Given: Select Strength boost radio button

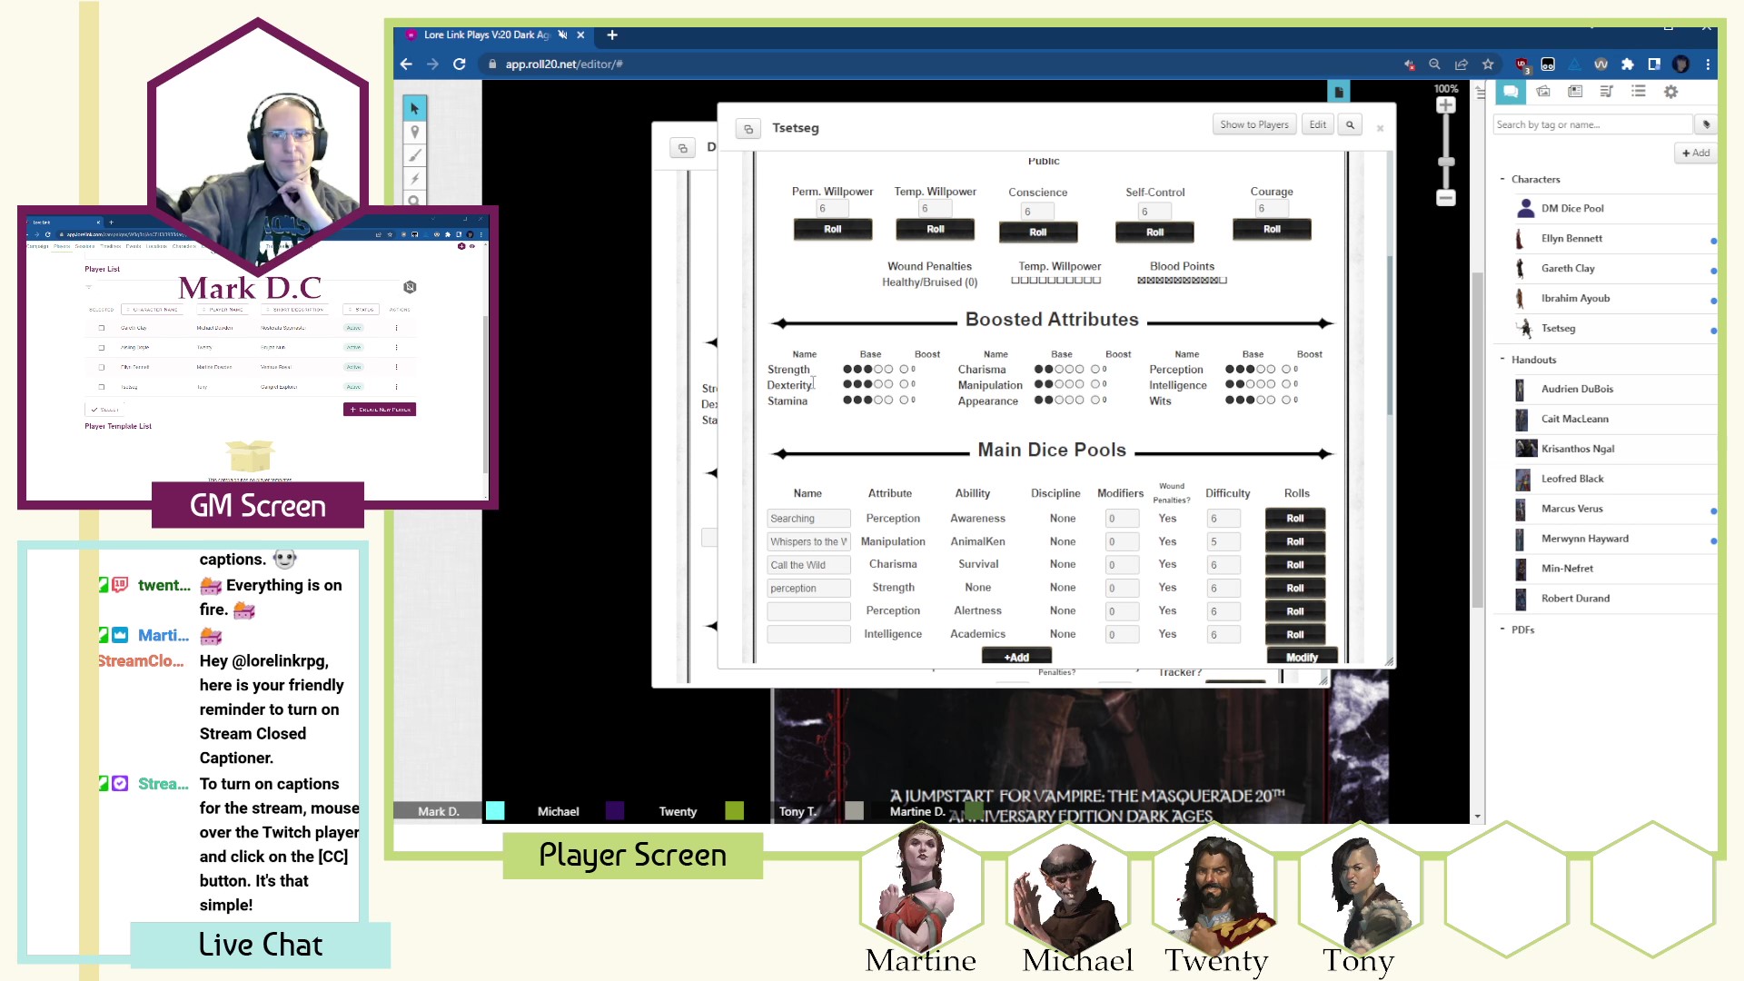Looking at the screenshot, I should pos(904,370).
